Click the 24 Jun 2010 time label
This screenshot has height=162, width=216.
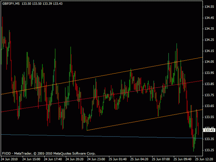pyautogui.click(x=9, y=159)
